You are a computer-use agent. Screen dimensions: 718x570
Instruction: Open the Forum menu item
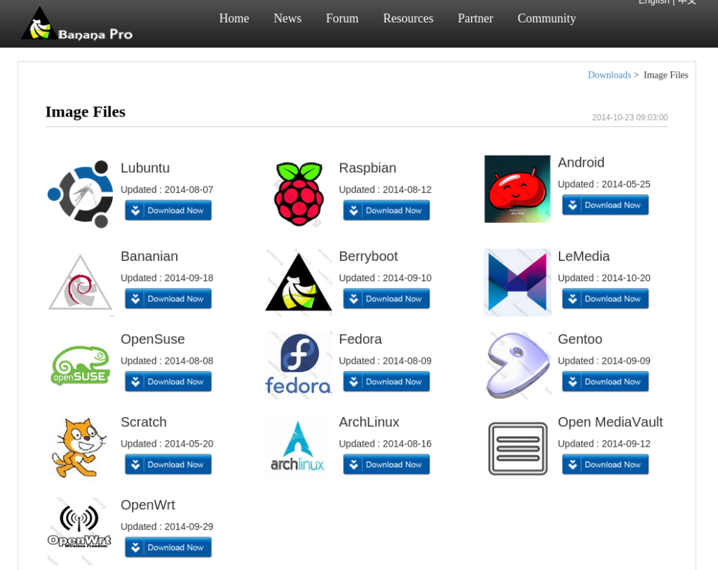[342, 18]
